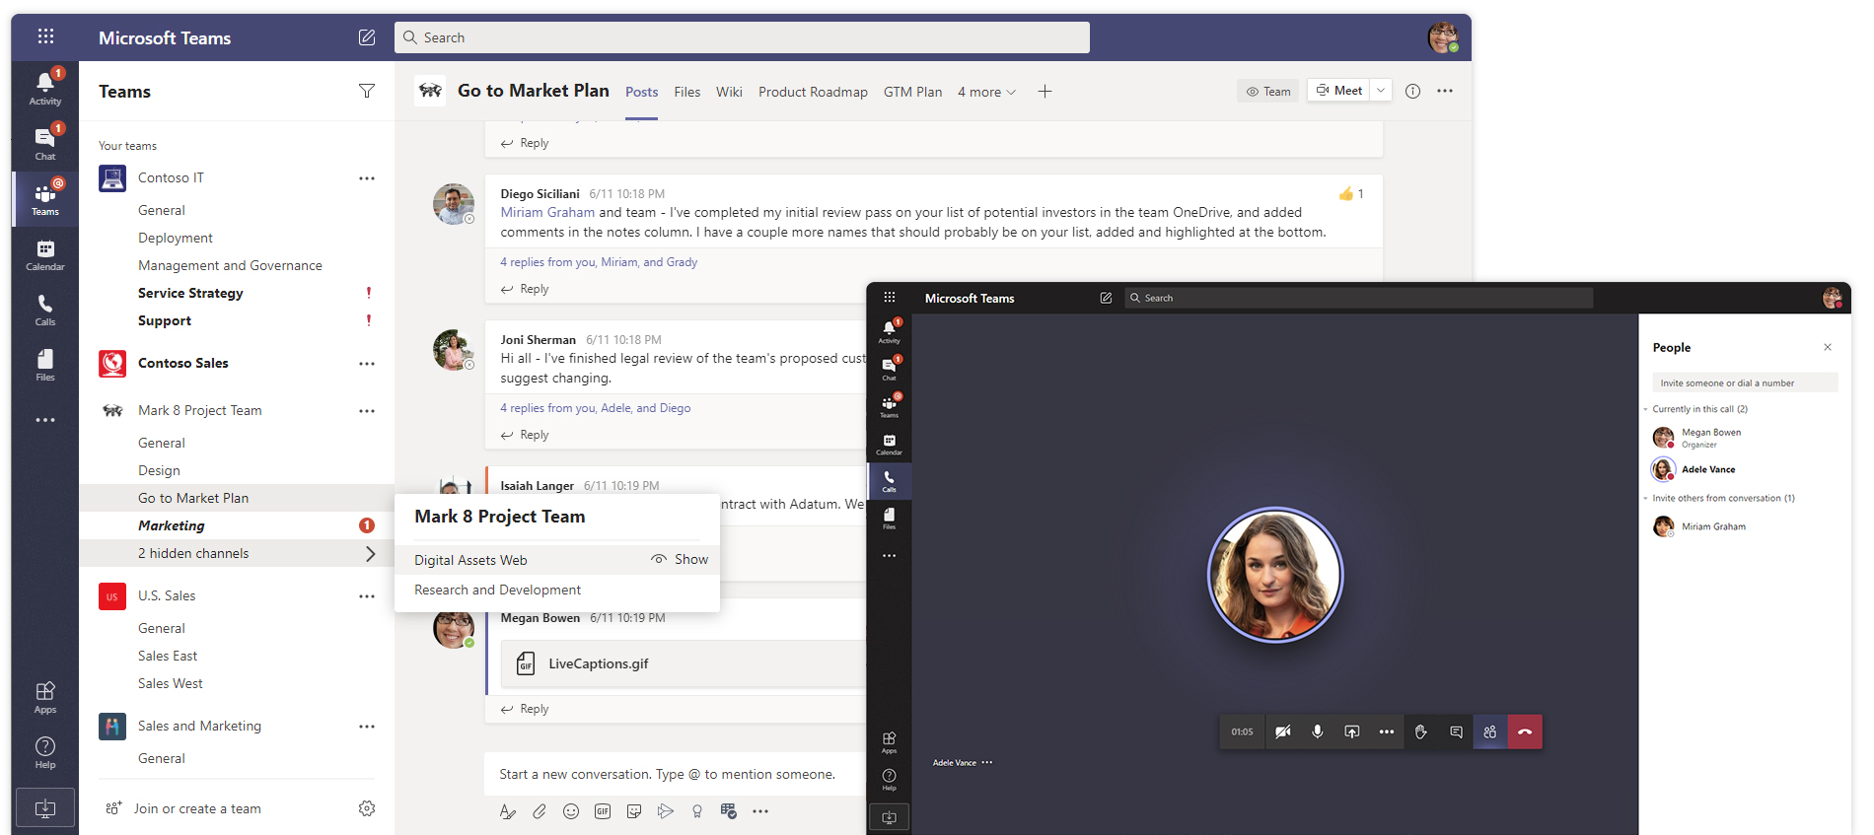Open the Marketing channel
This screenshot has height=835, width=1874.
[172, 525]
